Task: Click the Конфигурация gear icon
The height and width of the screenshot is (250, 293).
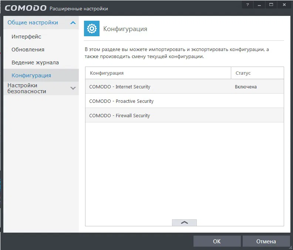Action: click(92, 28)
